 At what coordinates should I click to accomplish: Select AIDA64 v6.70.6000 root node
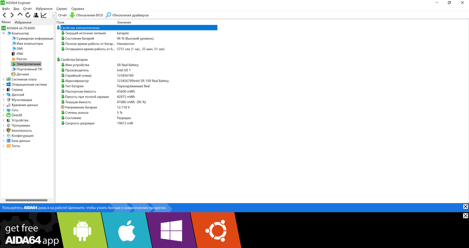click(18, 28)
